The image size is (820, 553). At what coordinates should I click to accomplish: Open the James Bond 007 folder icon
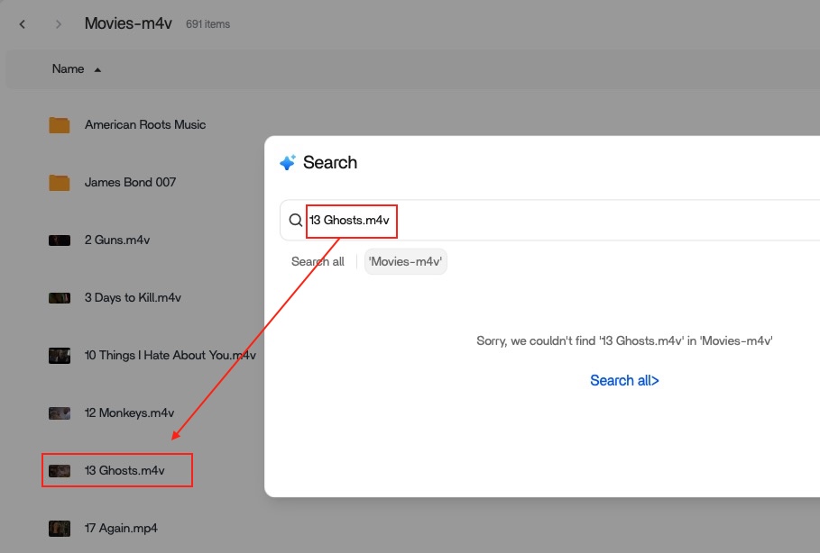(x=60, y=183)
